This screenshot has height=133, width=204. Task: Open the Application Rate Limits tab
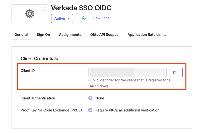(x=147, y=35)
